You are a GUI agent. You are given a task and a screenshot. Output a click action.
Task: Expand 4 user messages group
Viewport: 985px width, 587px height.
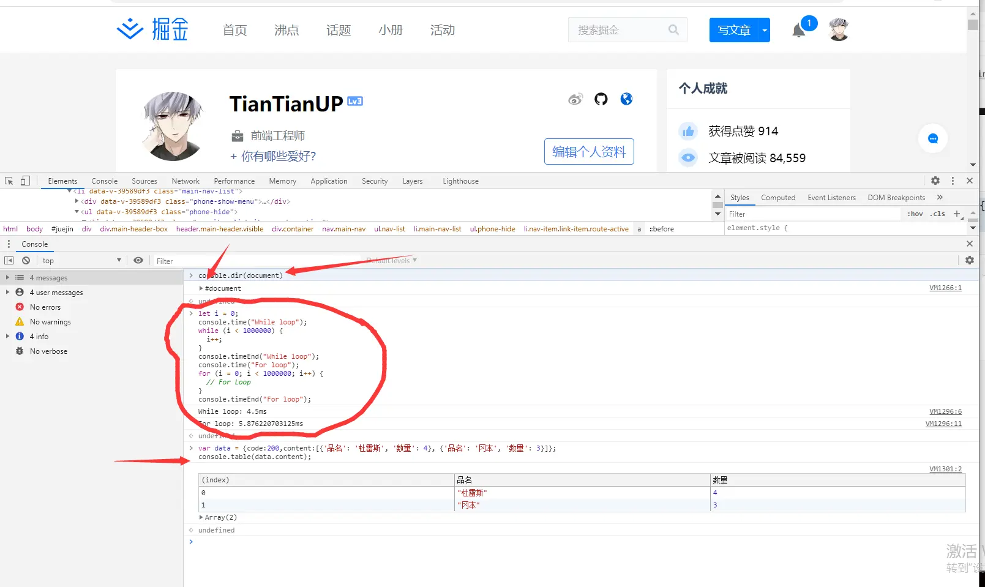[7, 292]
